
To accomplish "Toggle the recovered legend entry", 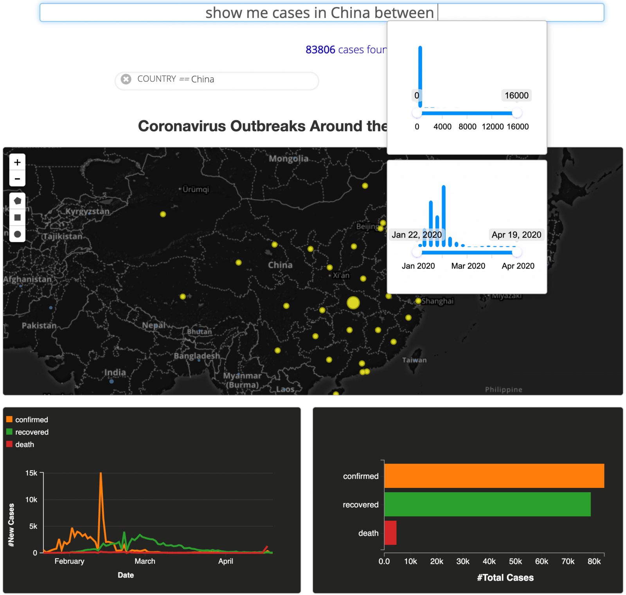I will tap(27, 432).
